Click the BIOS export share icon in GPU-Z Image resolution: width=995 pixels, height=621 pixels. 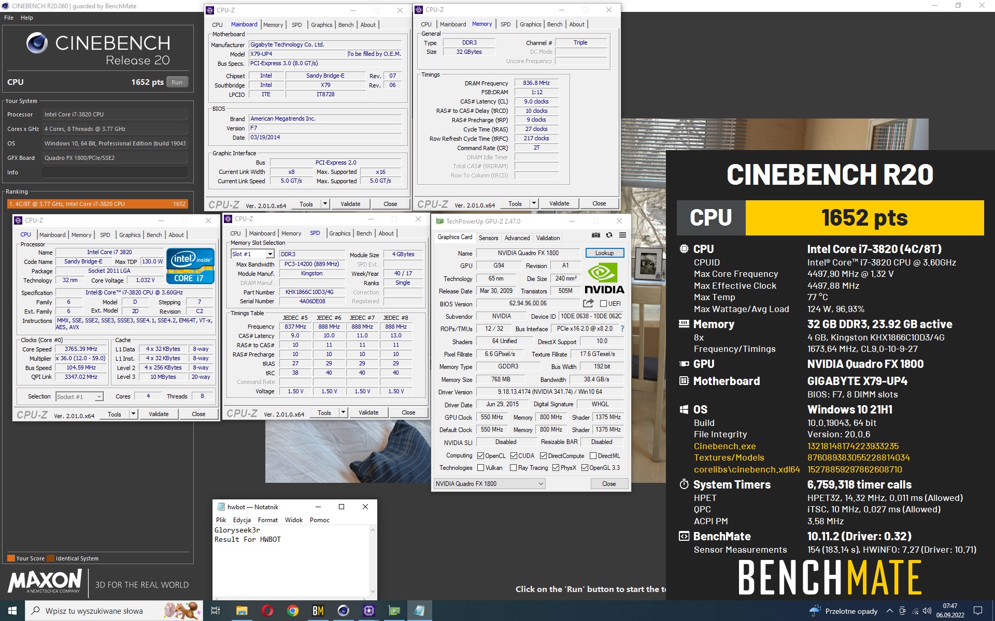tap(588, 303)
